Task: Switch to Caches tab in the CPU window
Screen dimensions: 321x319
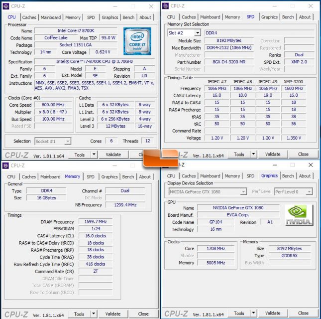Action: (x=29, y=17)
